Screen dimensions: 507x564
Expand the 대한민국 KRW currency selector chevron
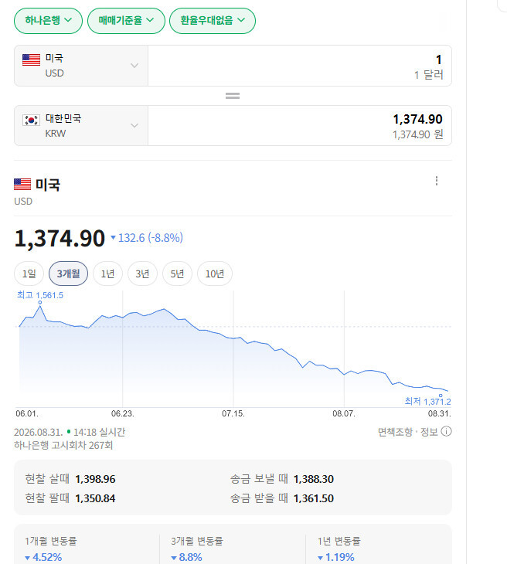(x=134, y=125)
